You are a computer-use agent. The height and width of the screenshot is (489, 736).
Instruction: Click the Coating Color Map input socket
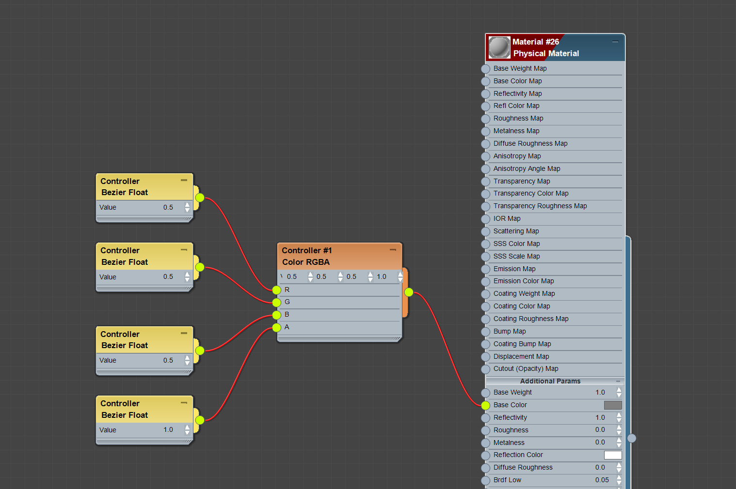pyautogui.click(x=486, y=306)
